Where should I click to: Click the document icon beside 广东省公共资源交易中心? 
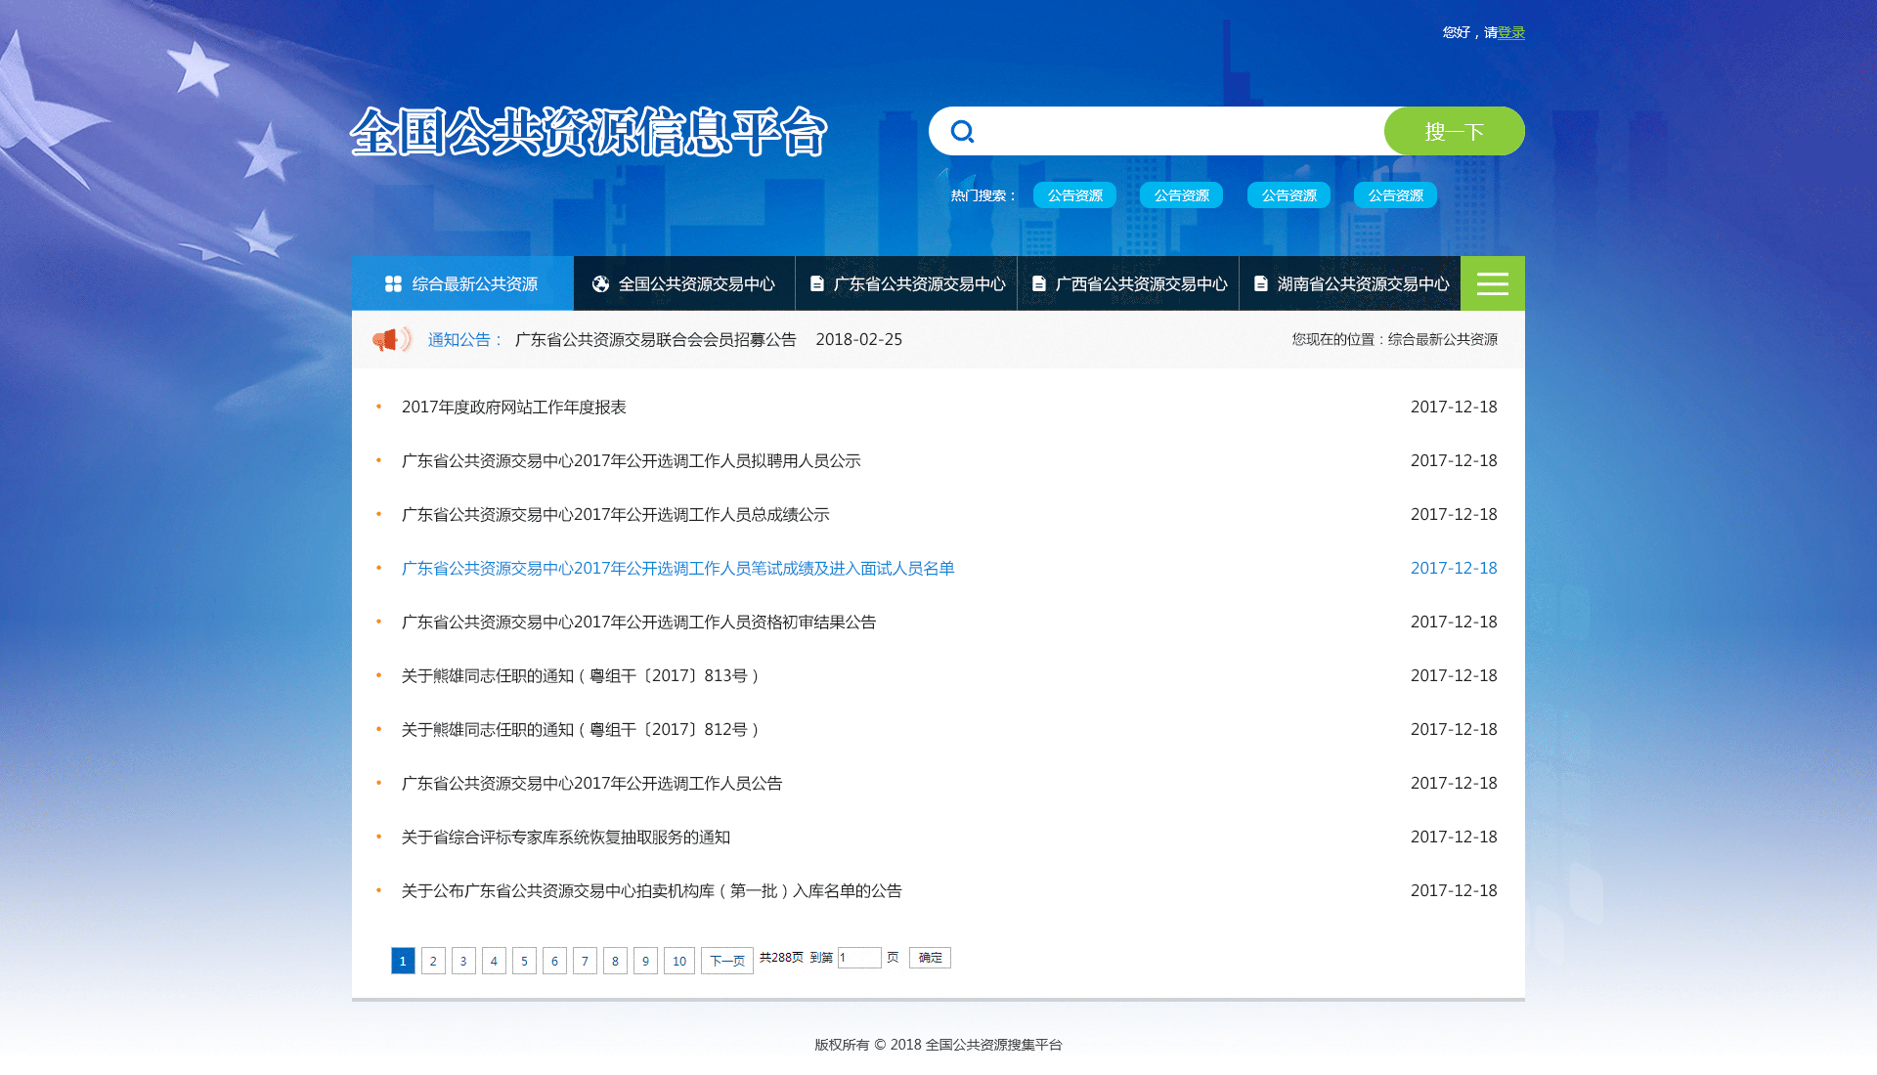tap(817, 283)
